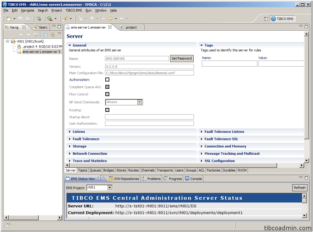
Task: Maximize the EMS Status View panel
Action: [x=306, y=178]
